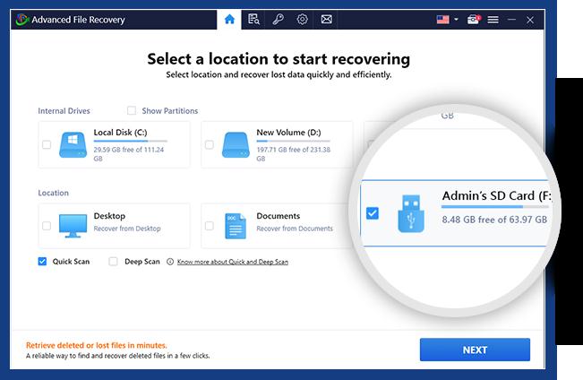The height and width of the screenshot is (380, 583).
Task: Click the NEXT button
Action: coord(475,350)
